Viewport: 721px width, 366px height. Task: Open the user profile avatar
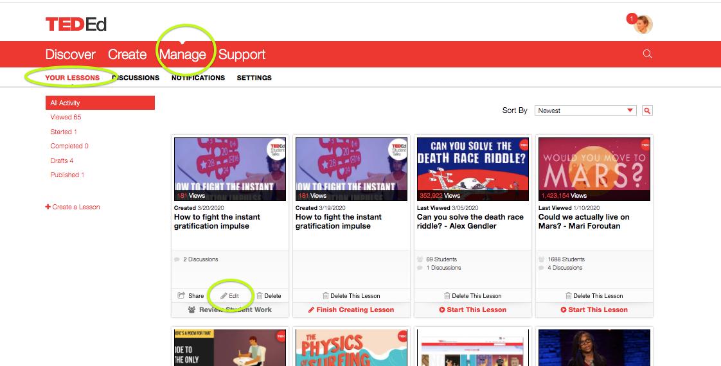tap(643, 24)
